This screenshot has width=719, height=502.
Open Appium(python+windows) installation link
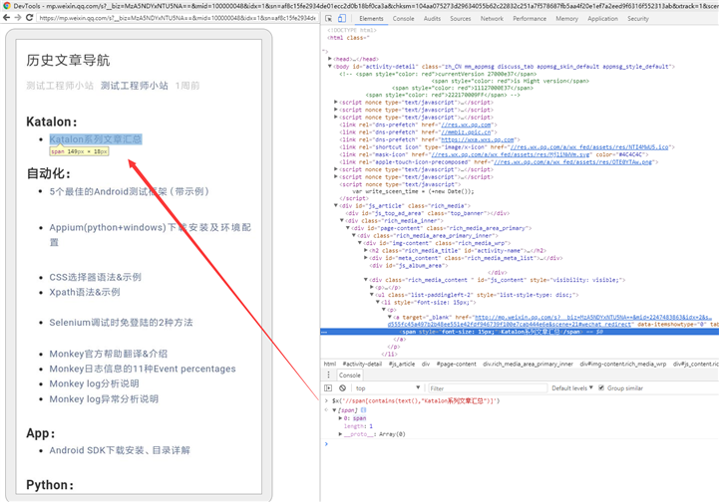(151, 234)
